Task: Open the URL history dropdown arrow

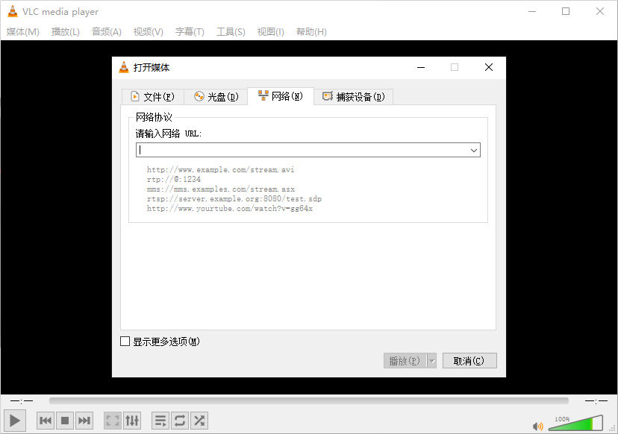Action: (473, 149)
